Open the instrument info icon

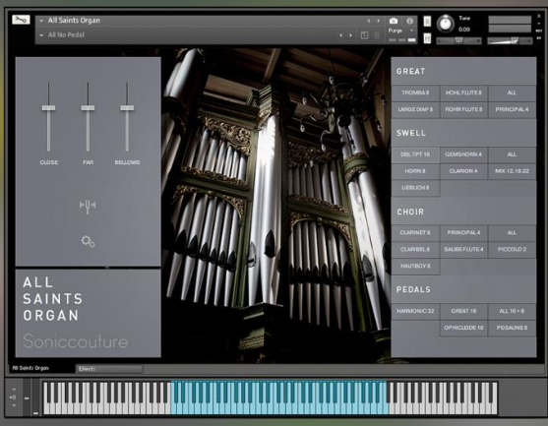coord(409,21)
